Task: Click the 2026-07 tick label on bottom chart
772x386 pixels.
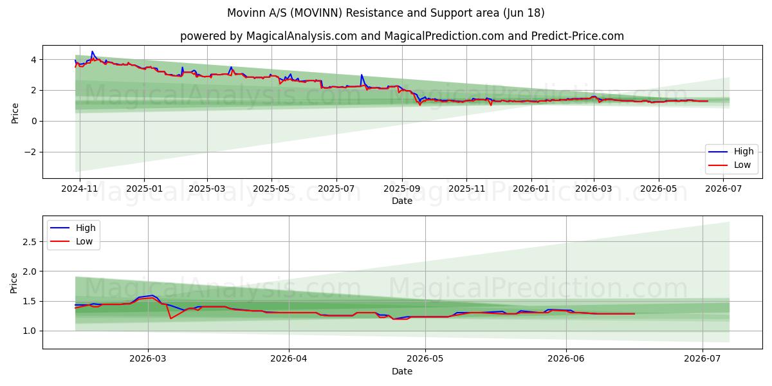Action: (x=703, y=360)
